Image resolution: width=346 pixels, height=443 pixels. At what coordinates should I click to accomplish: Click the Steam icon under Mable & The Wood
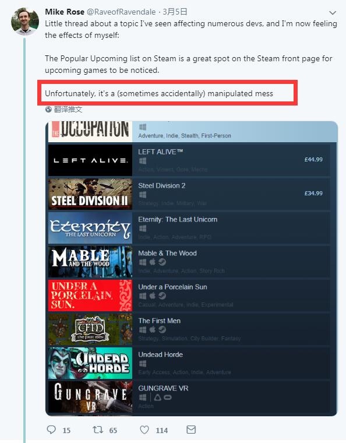162,262
